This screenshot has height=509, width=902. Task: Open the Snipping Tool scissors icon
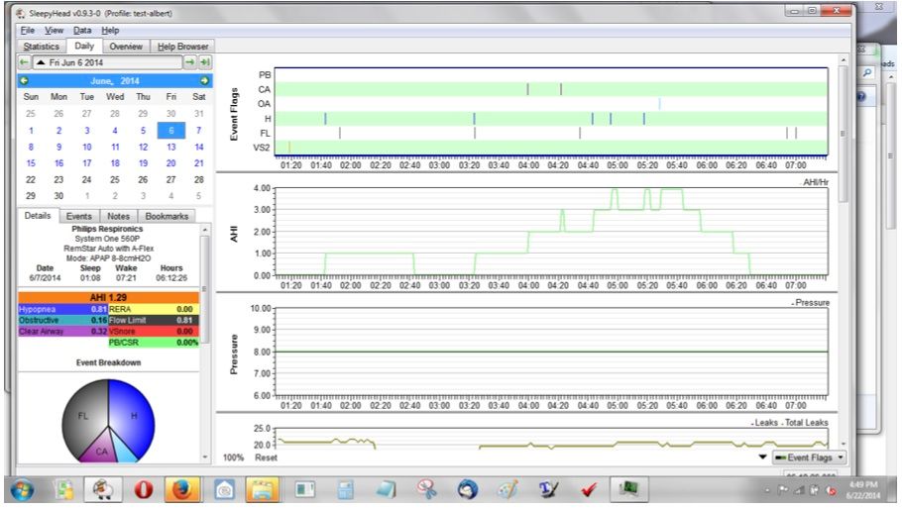pyautogui.click(x=426, y=490)
